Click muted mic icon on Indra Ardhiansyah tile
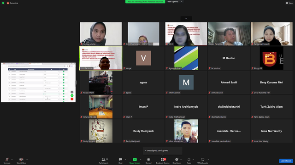The height and width of the screenshot is (165, 295). click(x=167, y=117)
